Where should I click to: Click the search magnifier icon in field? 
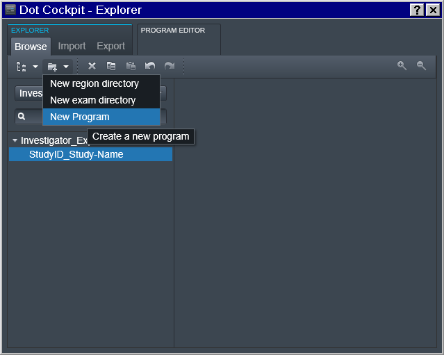point(22,116)
